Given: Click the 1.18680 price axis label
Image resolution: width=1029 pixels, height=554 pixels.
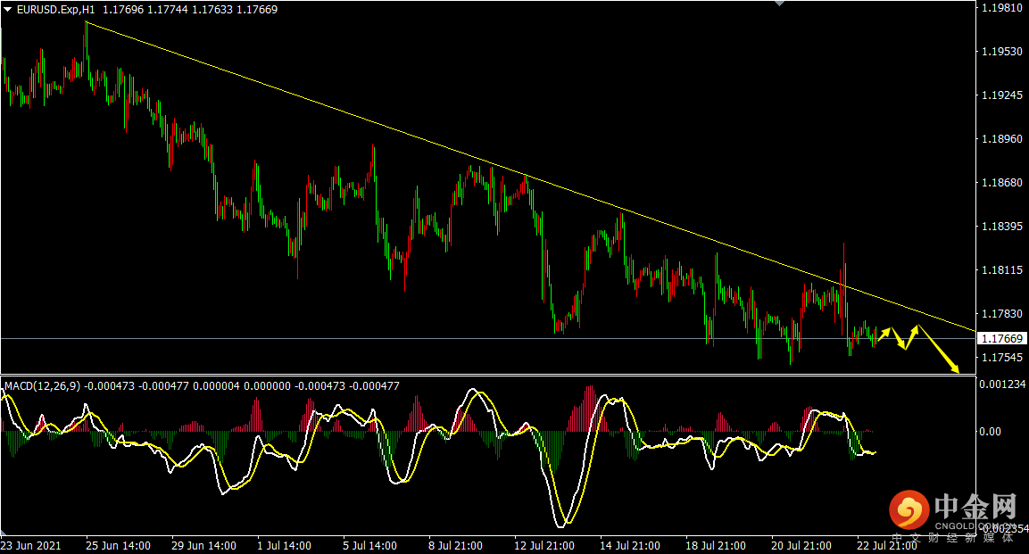Looking at the screenshot, I should pyautogui.click(x=1001, y=182).
